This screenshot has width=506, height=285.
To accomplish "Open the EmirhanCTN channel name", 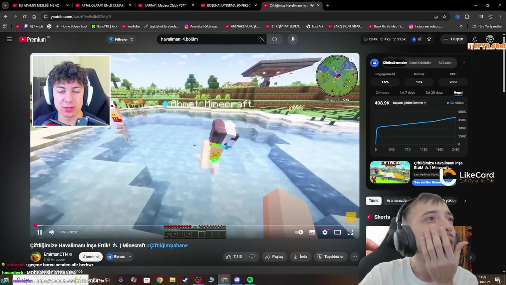I will tap(56, 254).
